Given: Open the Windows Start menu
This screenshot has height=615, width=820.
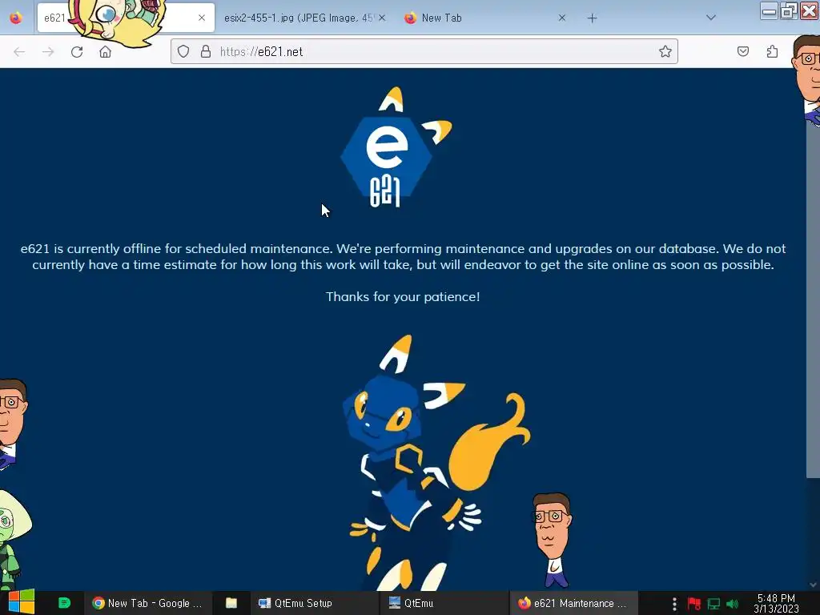Looking at the screenshot, I should [21, 602].
